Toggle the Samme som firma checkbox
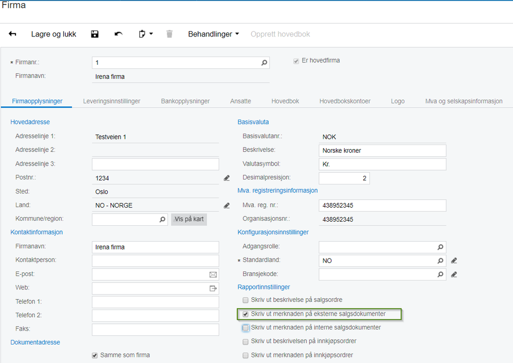This screenshot has width=513, height=363. (95, 355)
